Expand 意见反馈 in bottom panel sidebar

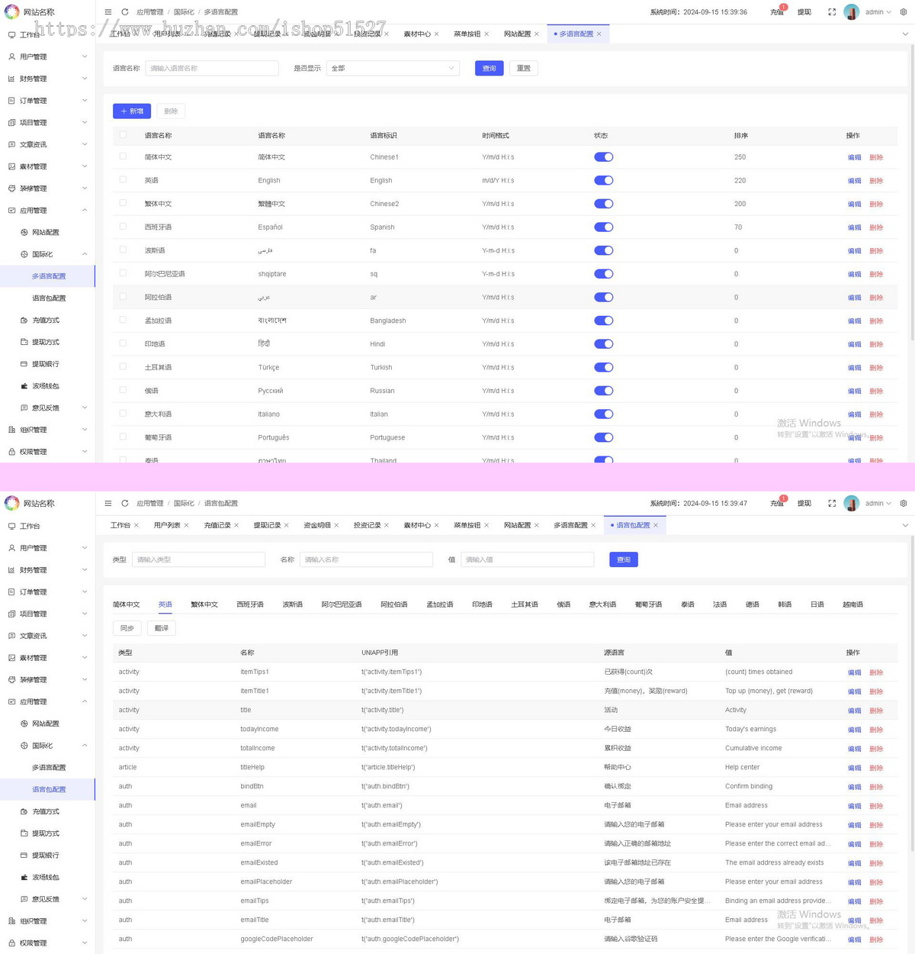click(47, 900)
